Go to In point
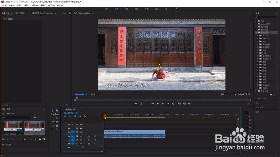Viewport: 280px width, 157px height. pyautogui.click(x=153, y=104)
